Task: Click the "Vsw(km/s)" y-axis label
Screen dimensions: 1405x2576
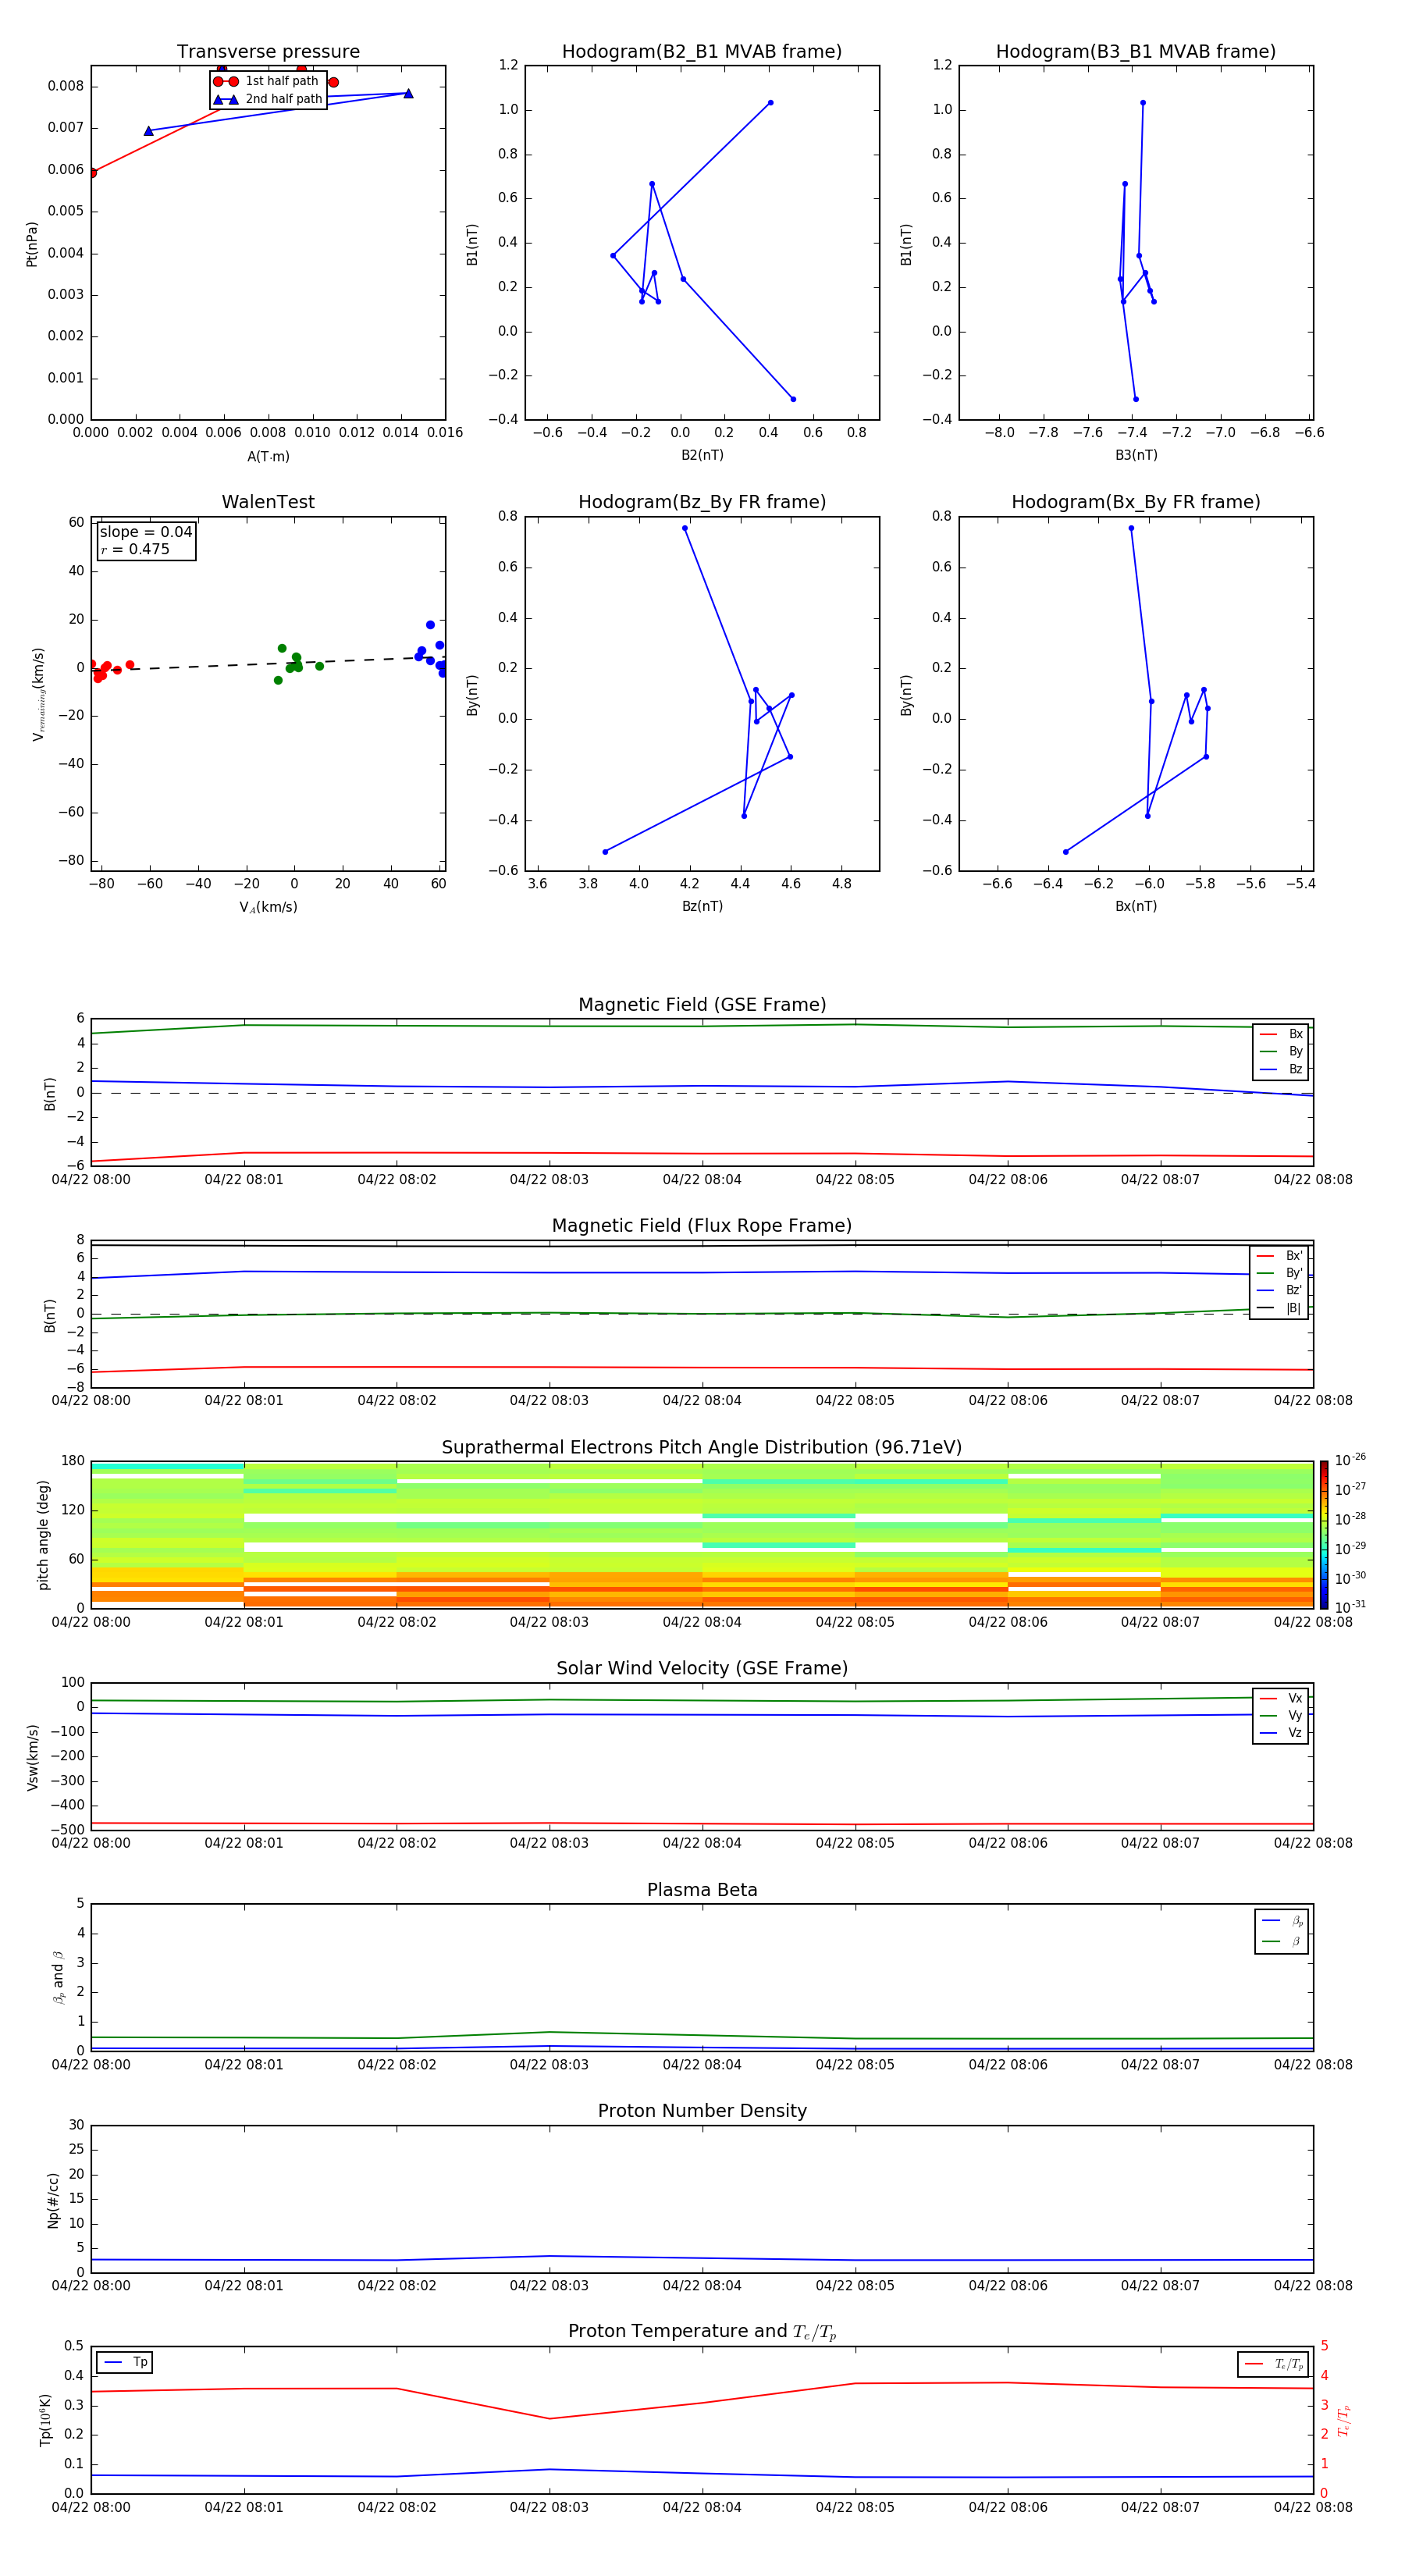Action: (x=33, y=1757)
